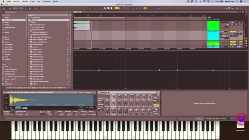Click the leftmost EQ curve node
249x140 pixels.
[x=99, y=70]
